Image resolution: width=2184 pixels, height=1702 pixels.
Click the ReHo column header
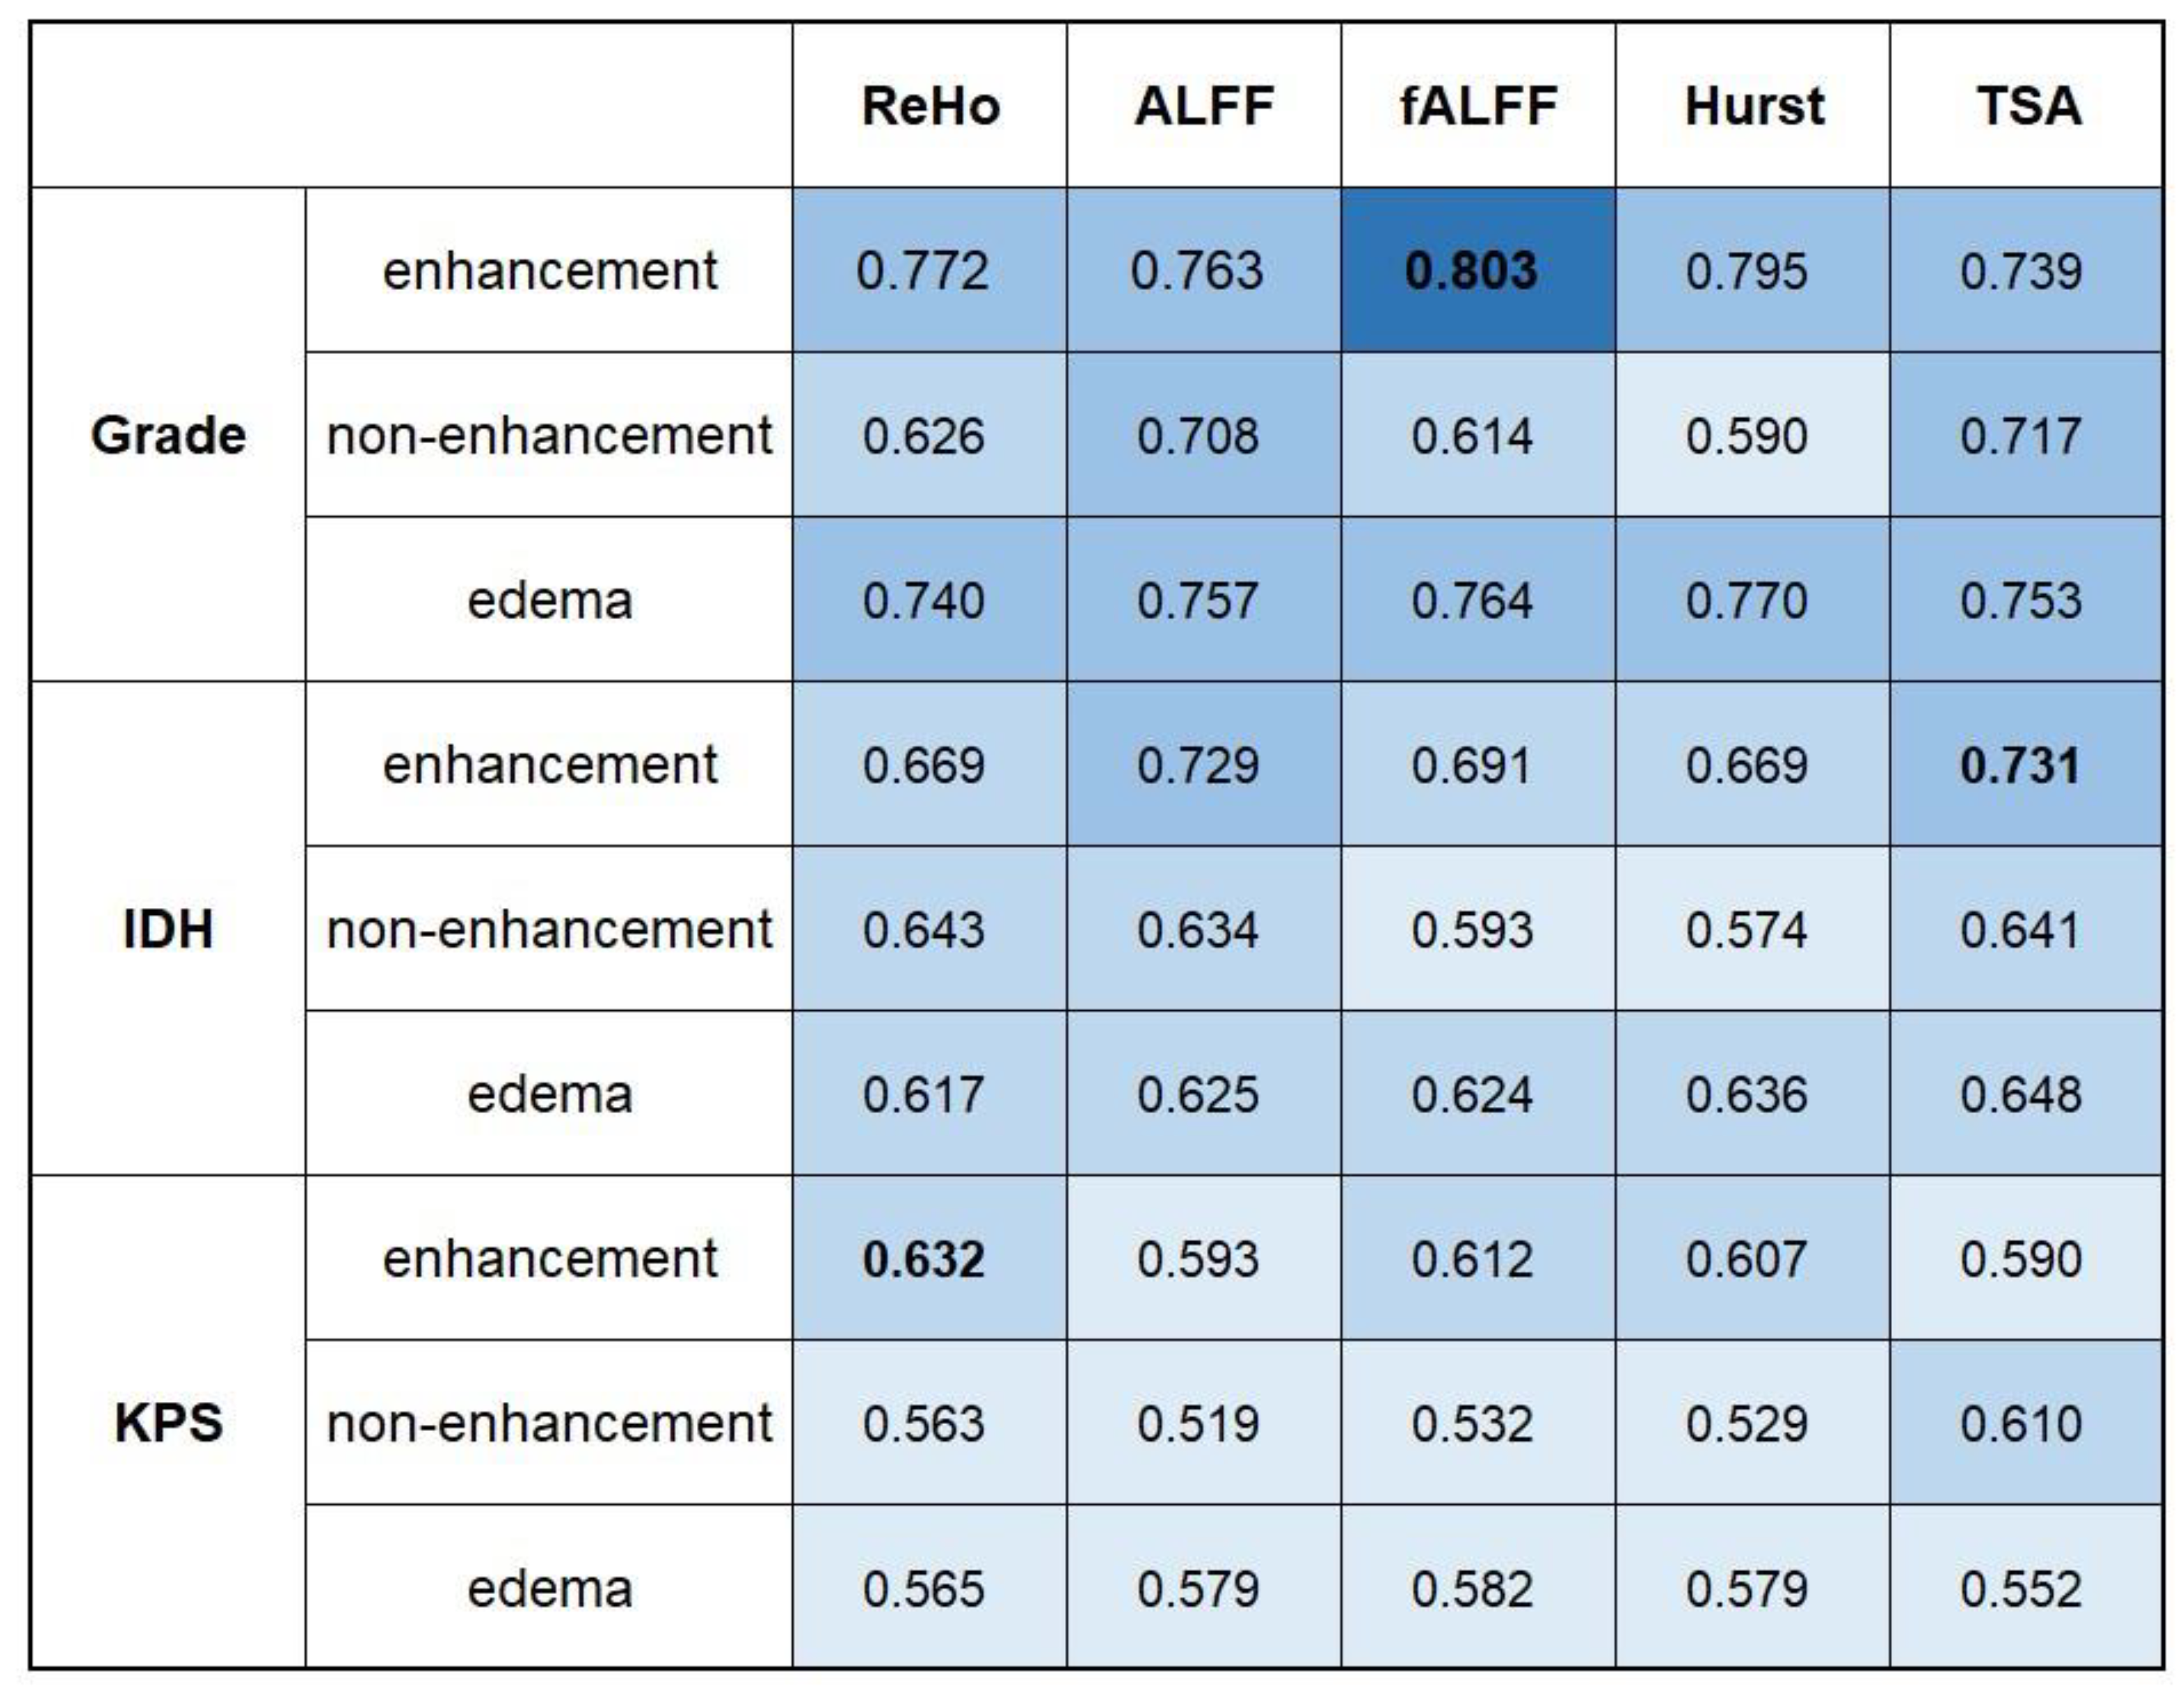pyautogui.click(x=930, y=106)
